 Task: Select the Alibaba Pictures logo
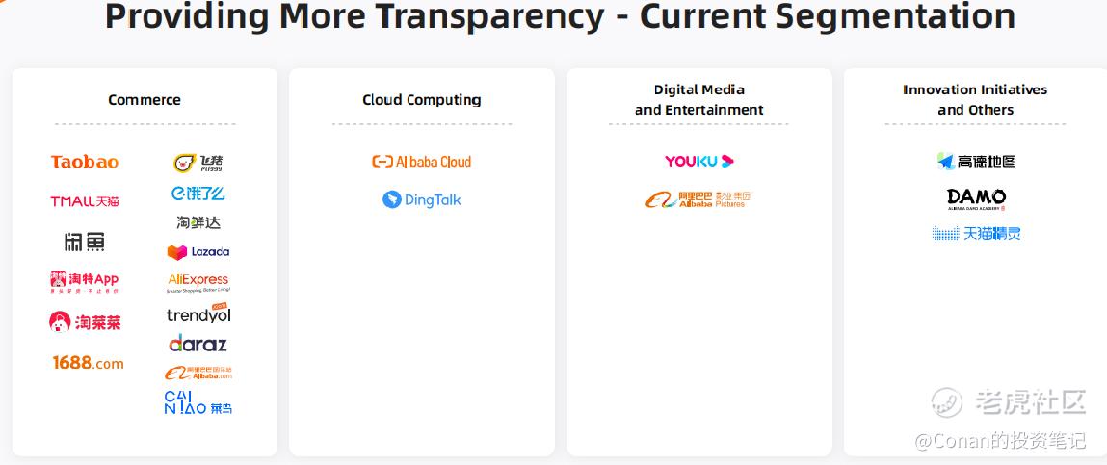click(x=698, y=200)
